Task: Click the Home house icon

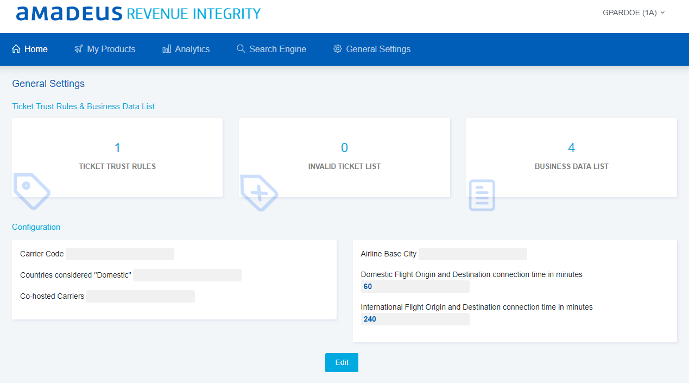Action: (16, 49)
